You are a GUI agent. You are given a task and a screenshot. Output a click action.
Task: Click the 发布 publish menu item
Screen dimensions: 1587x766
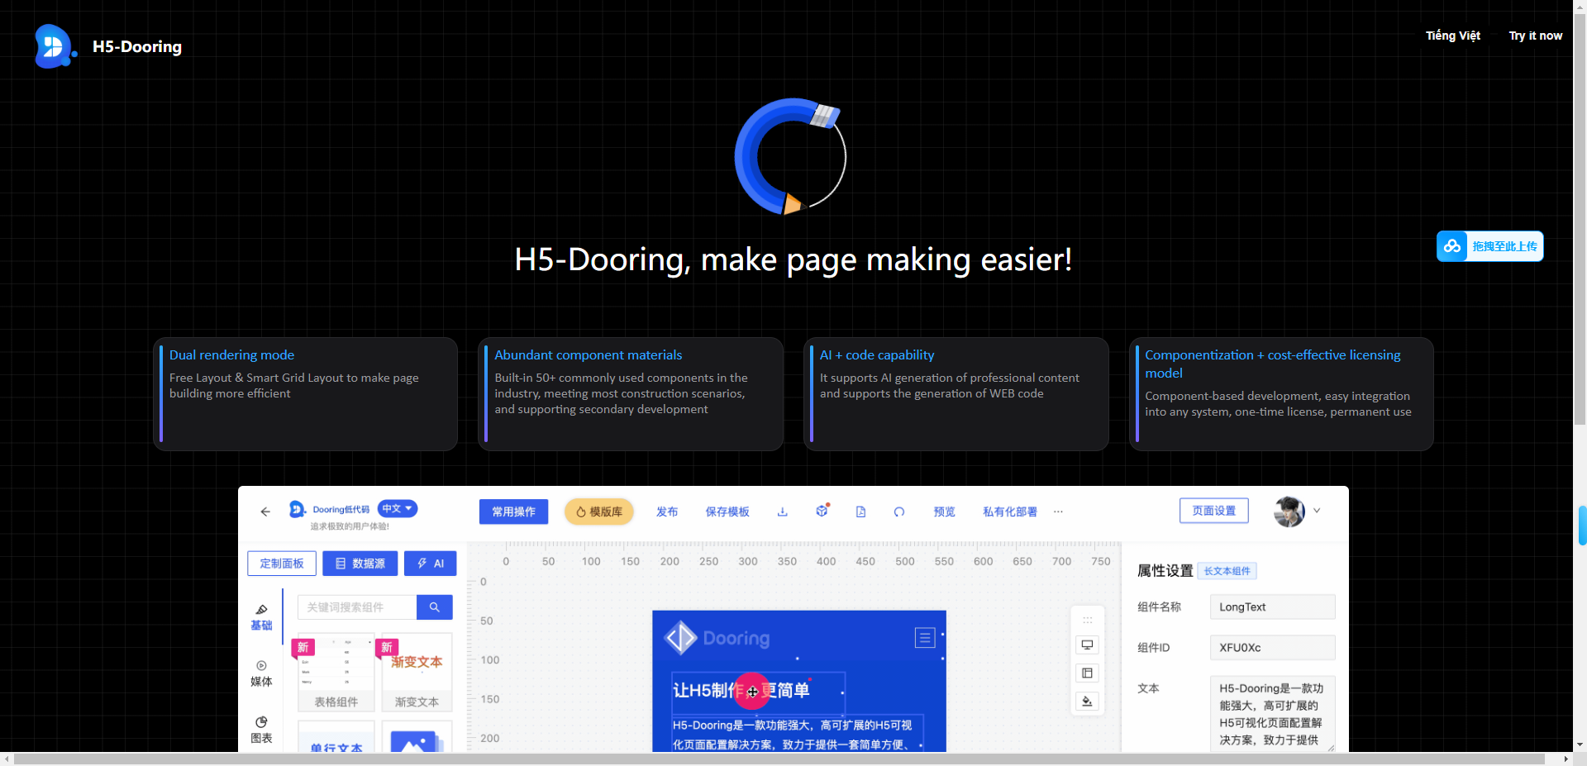click(x=667, y=511)
